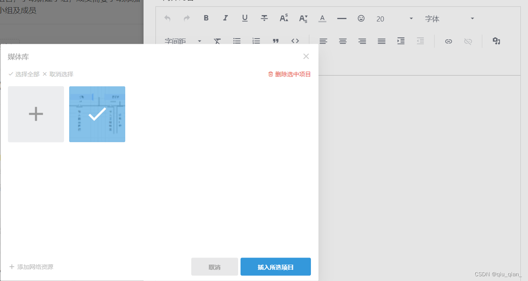Uncheck the selected blue image thumbnail
The image size is (528, 281).
[x=97, y=114]
